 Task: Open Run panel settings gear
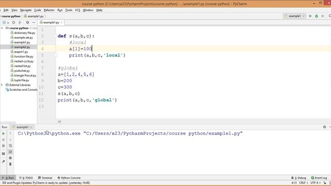pos(324,127)
